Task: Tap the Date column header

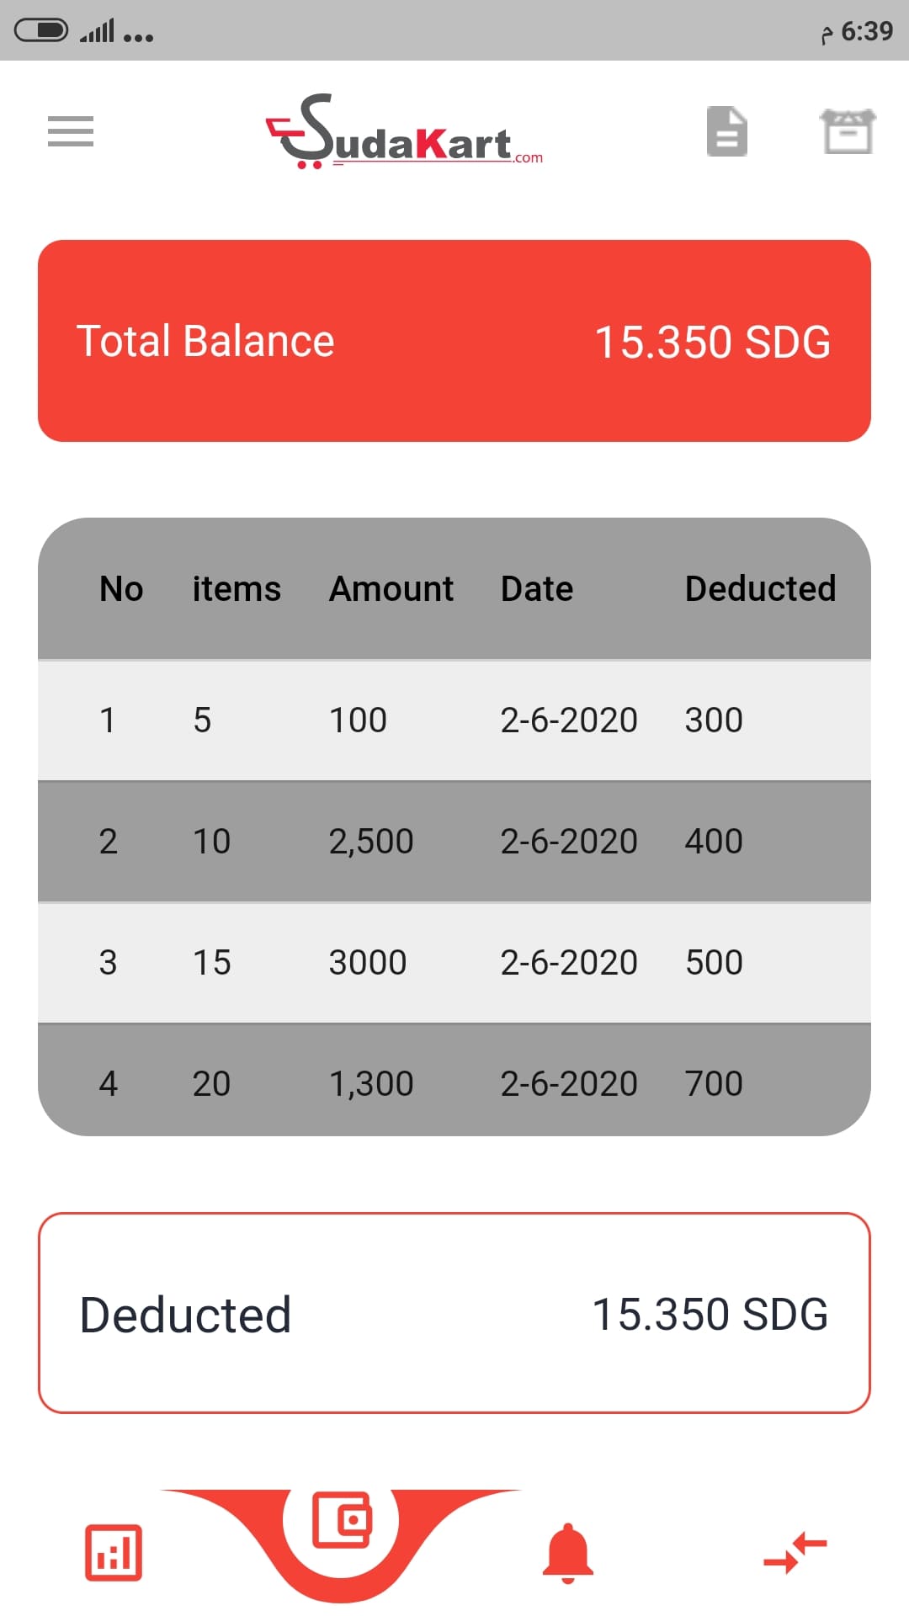Action: 537,589
